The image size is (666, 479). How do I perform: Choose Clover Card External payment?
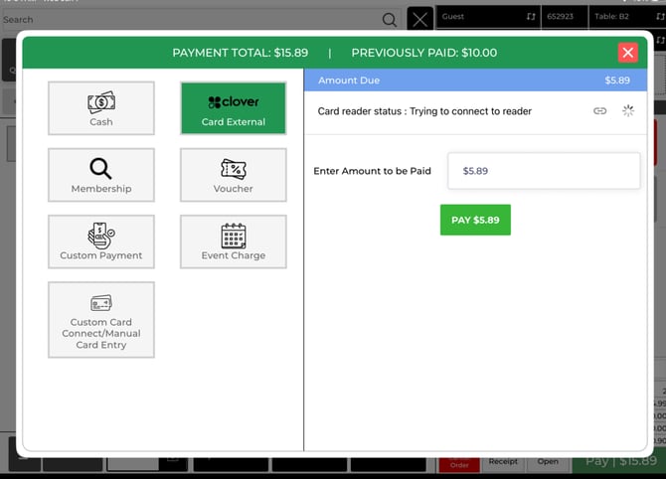coord(233,108)
